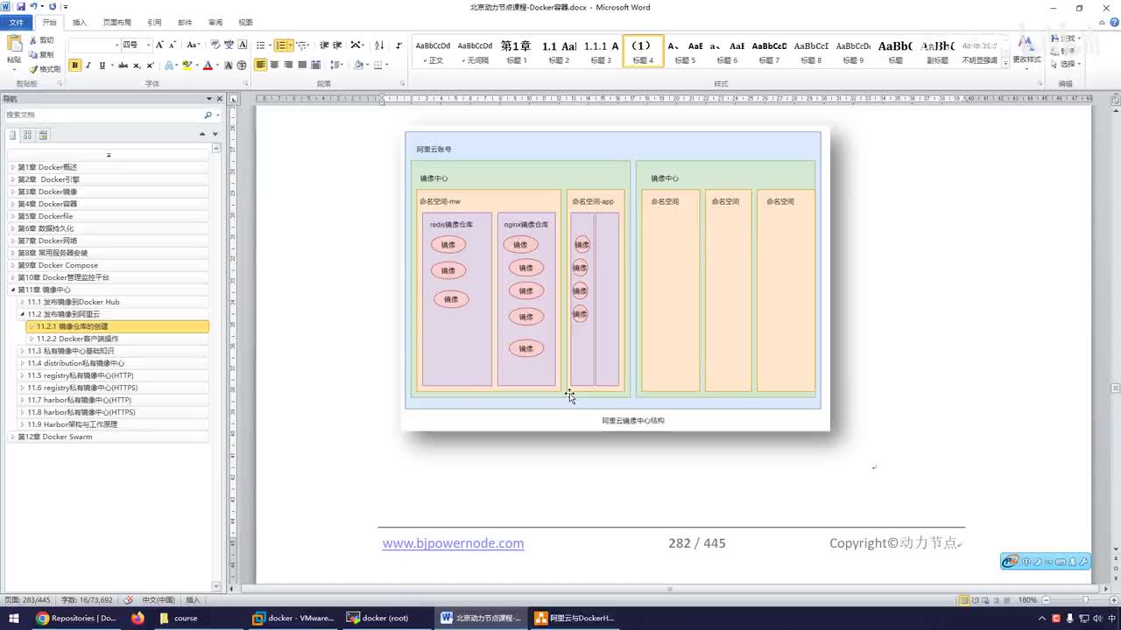Screen dimensions: 1121x630
Task: Click the numbered list icon
Action: coord(279,45)
